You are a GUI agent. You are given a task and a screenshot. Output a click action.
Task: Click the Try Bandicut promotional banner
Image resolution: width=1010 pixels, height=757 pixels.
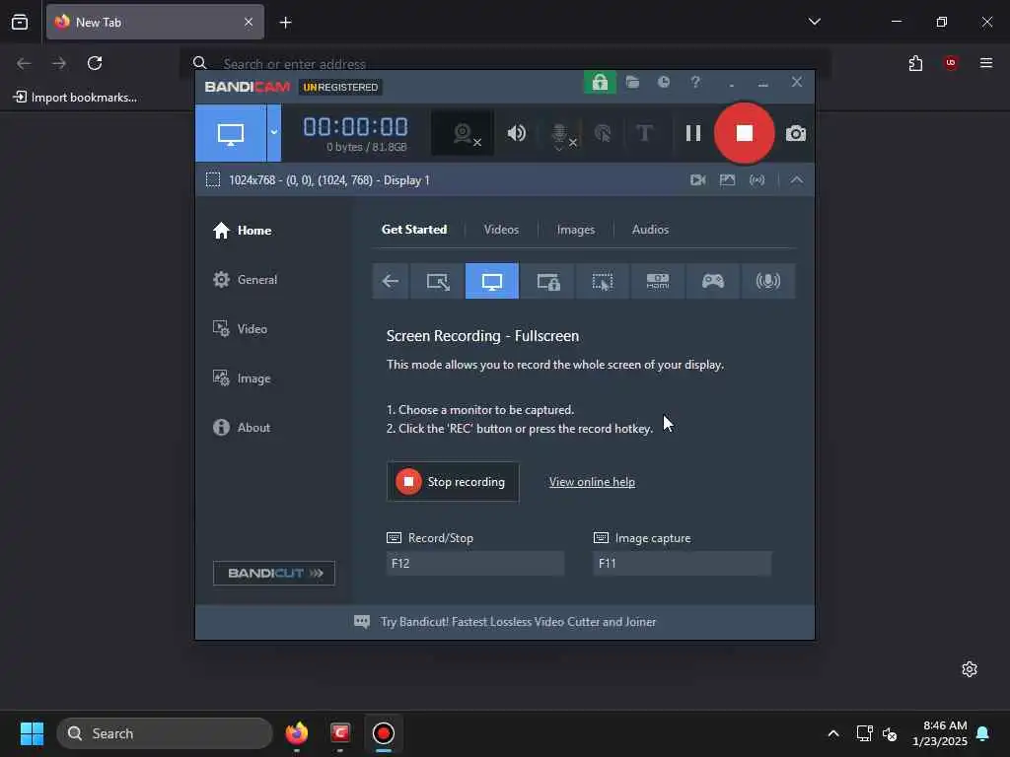point(505,622)
